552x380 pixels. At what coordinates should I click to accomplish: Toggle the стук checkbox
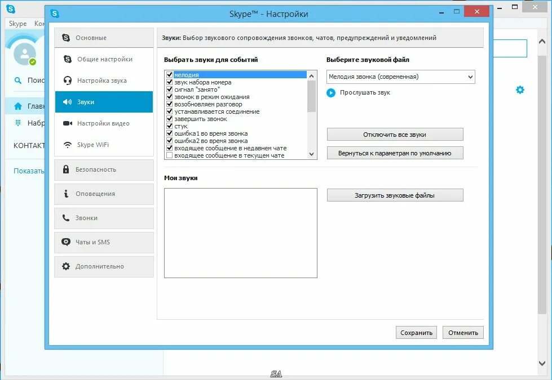pos(169,126)
